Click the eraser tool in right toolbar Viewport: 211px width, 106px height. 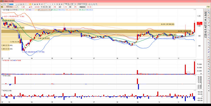209,15
